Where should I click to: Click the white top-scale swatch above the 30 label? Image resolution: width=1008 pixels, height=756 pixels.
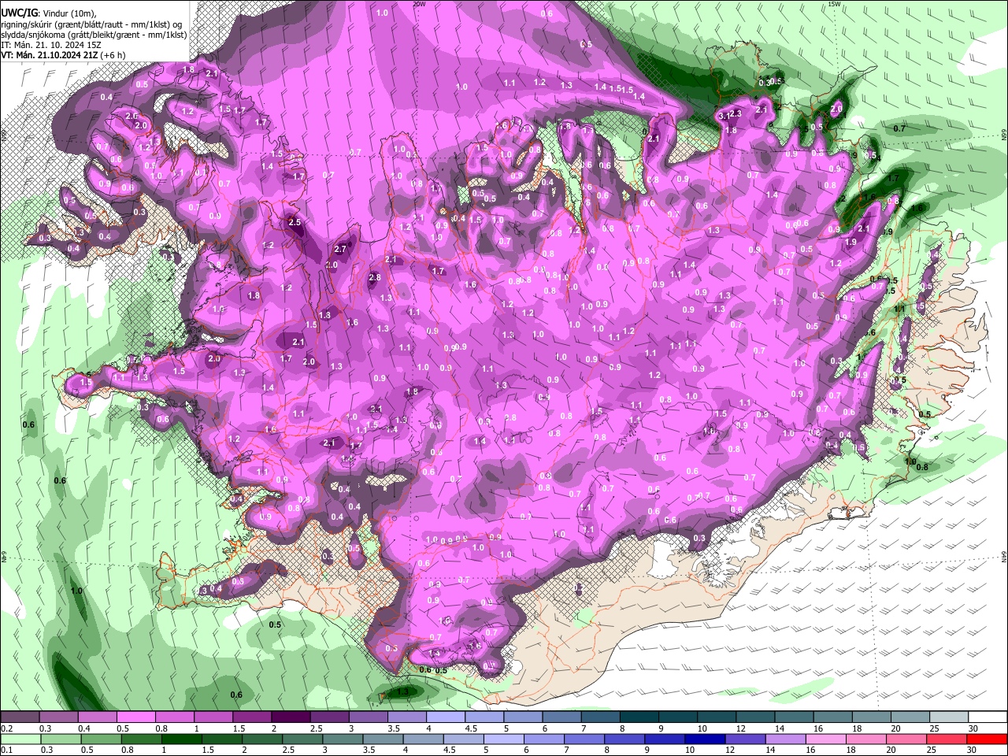(x=986, y=717)
